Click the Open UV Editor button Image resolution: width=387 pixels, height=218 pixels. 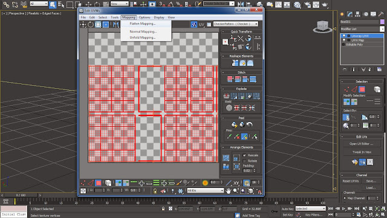362,144
